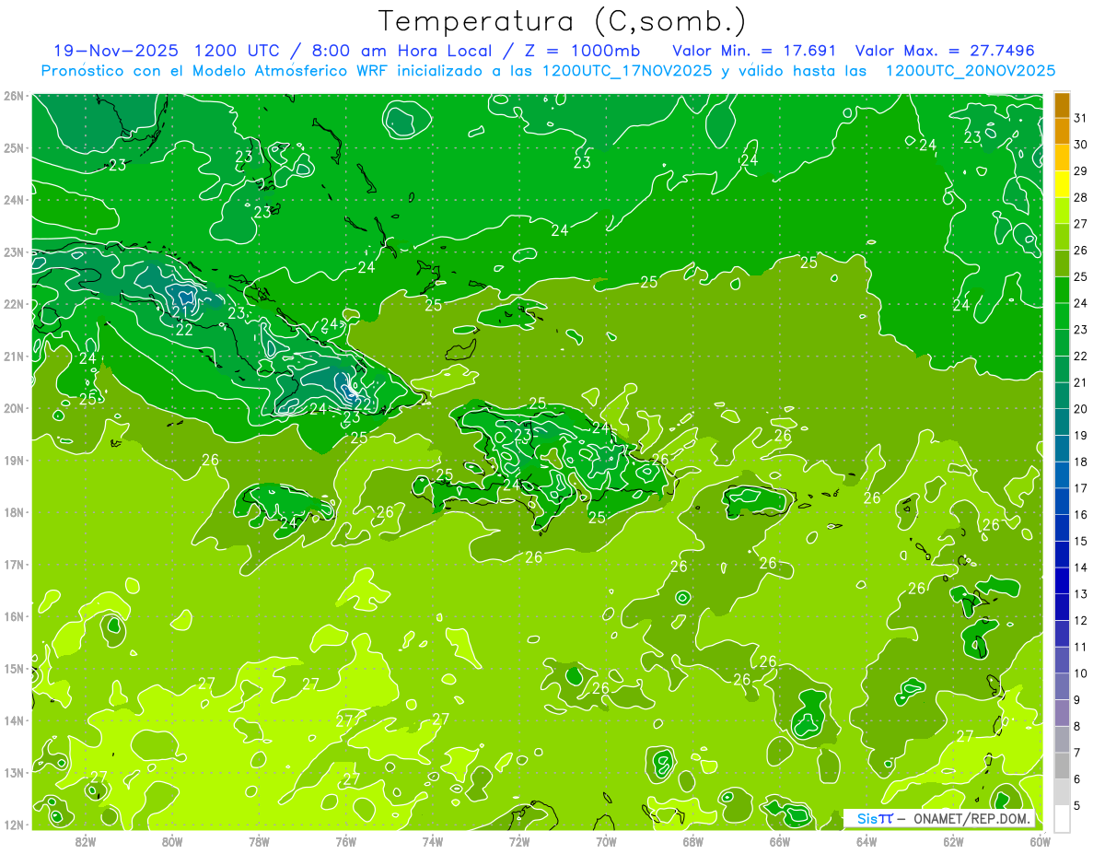Click the 70W longitude axis label
This screenshot has height=854, width=1105.
click(606, 841)
